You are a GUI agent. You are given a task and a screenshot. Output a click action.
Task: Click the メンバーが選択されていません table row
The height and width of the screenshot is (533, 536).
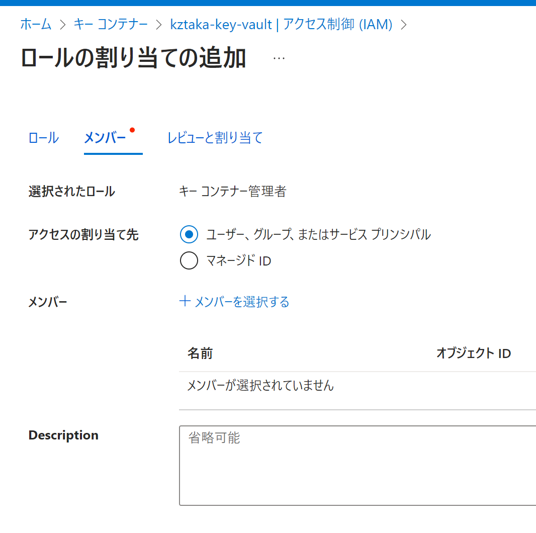[260, 386]
